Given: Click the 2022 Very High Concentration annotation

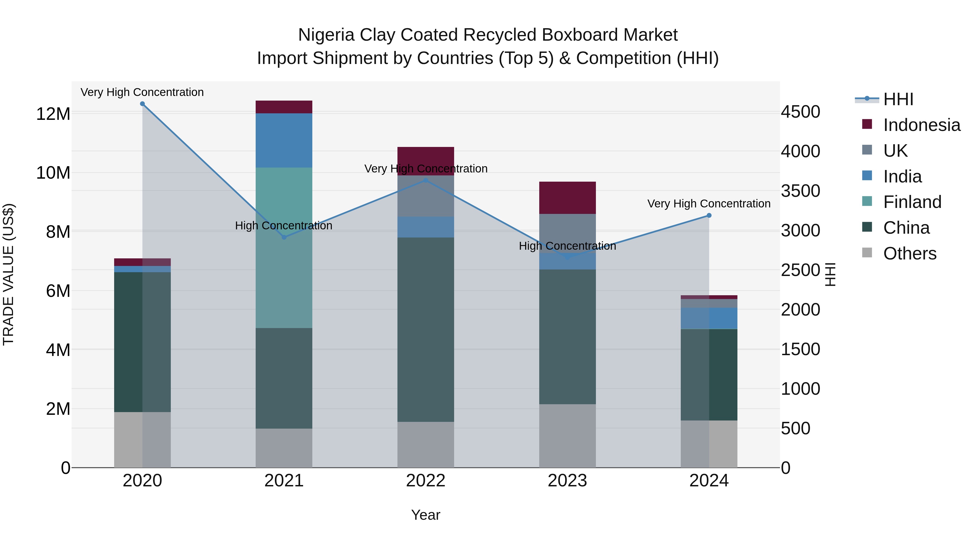Looking at the screenshot, I should coord(426,169).
